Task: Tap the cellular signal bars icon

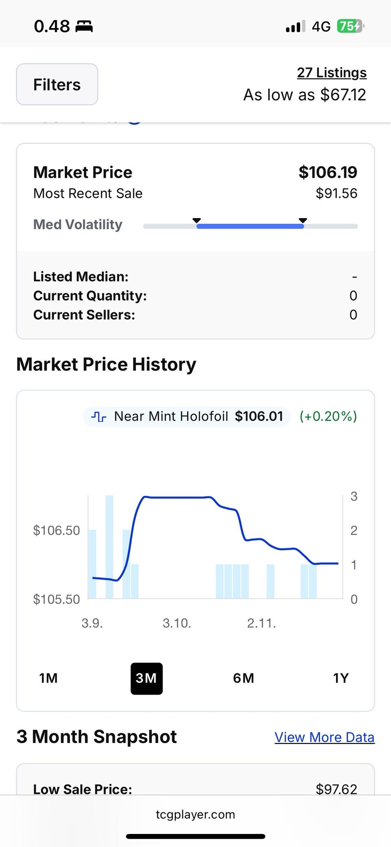Action: point(295,26)
